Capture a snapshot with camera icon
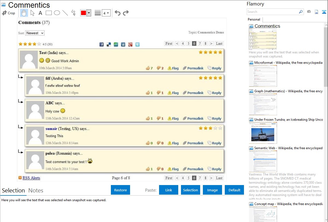328x222 pixels. coord(309,12)
